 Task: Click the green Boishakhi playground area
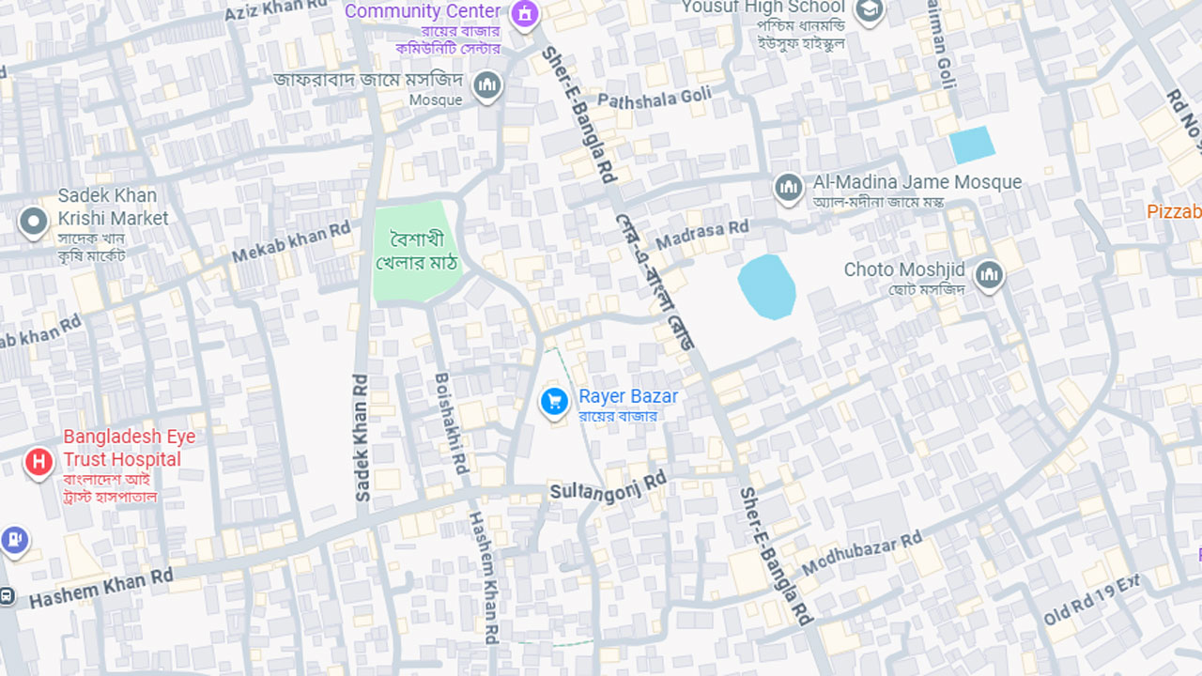(419, 251)
